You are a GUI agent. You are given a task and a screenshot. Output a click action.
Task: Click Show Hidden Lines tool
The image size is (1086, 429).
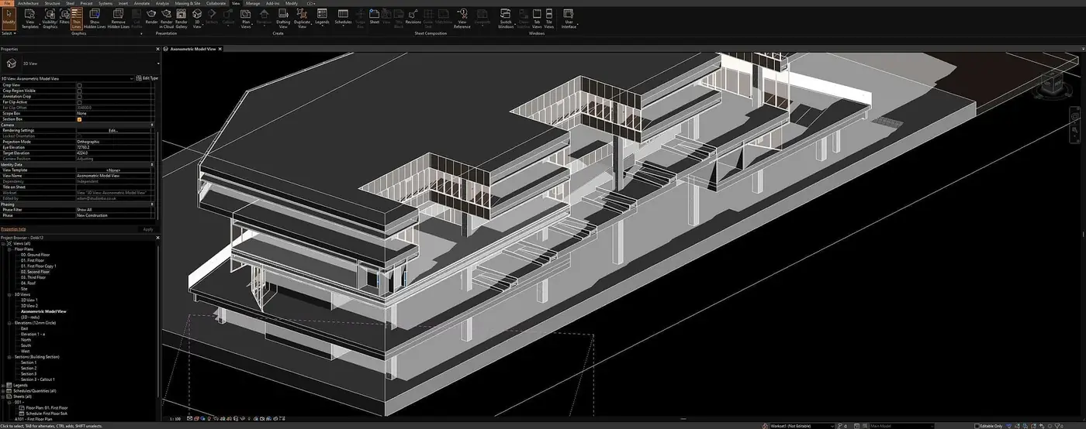point(95,19)
